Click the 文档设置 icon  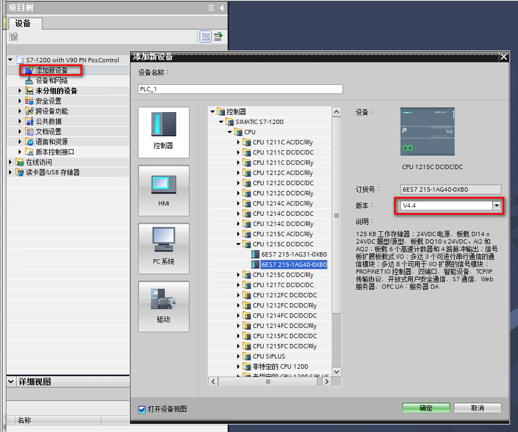pyautogui.click(x=30, y=131)
